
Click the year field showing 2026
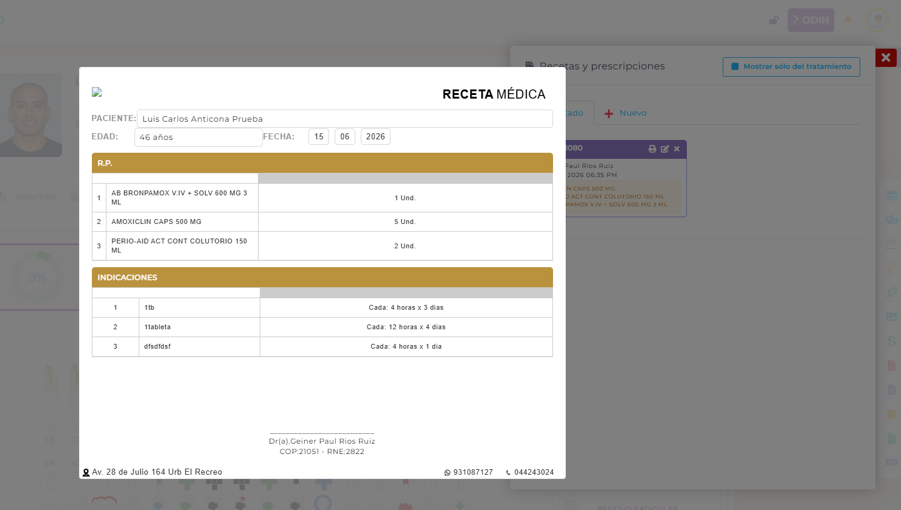[x=375, y=137]
